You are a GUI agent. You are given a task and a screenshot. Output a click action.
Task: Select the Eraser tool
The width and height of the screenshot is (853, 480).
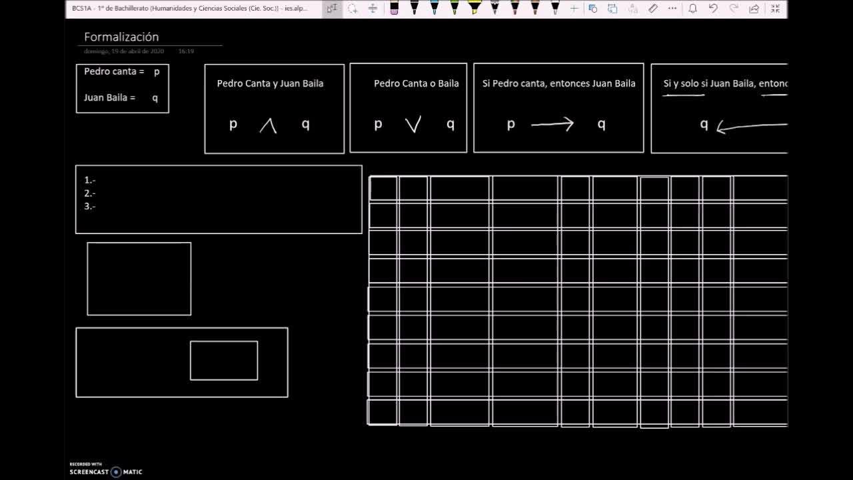pyautogui.click(x=394, y=8)
